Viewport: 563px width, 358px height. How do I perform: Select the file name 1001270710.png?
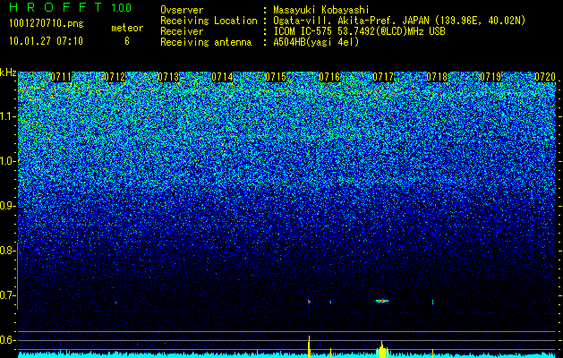click(x=47, y=24)
